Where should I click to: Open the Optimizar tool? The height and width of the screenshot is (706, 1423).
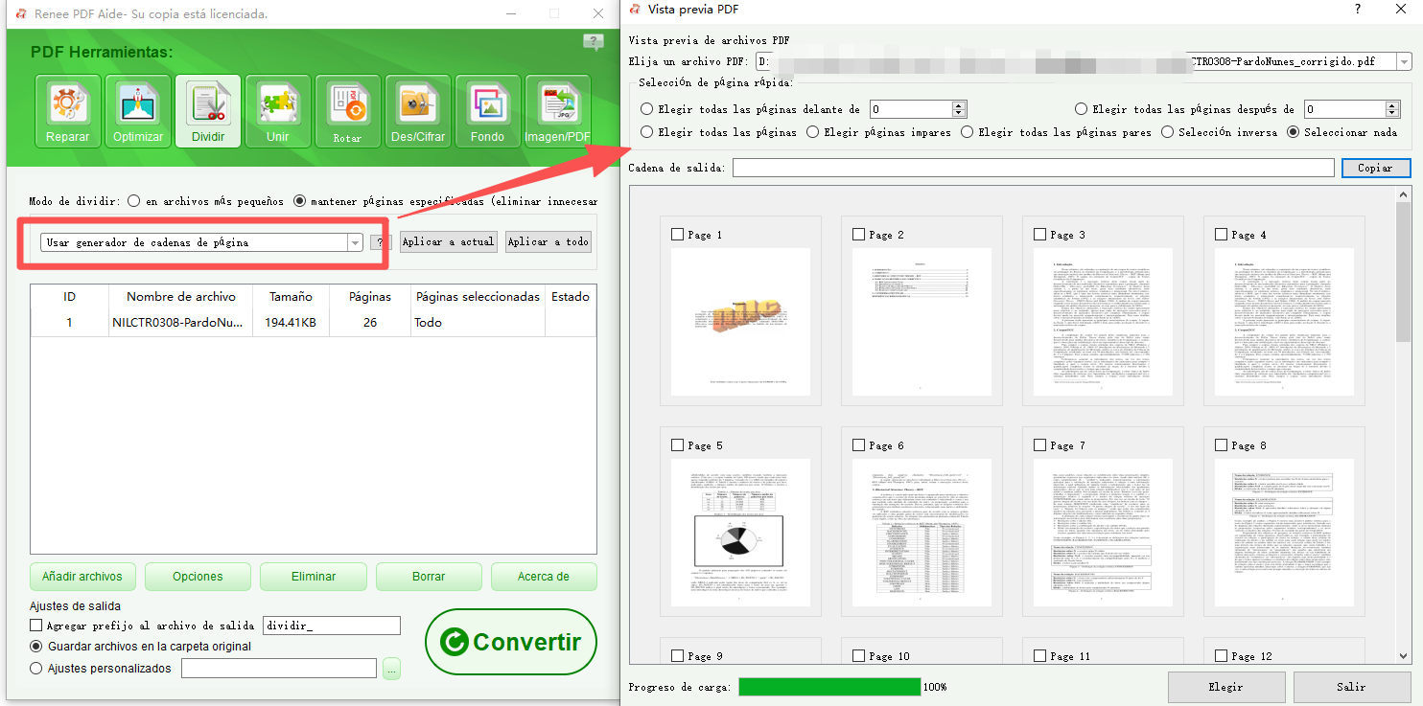tap(138, 111)
